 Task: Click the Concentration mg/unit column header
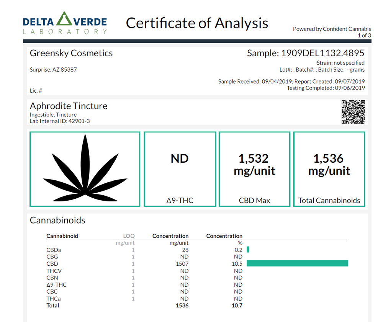coord(170,236)
